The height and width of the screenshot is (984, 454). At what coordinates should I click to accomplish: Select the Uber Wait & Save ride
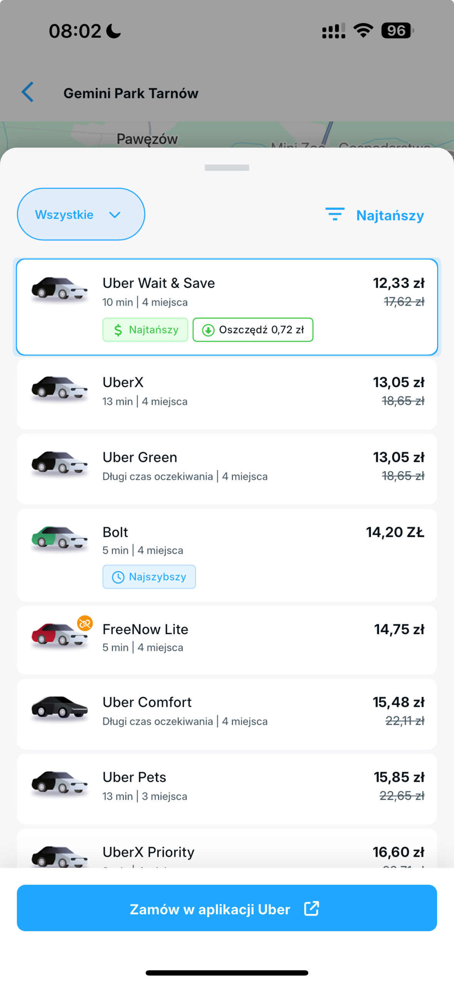(x=227, y=307)
